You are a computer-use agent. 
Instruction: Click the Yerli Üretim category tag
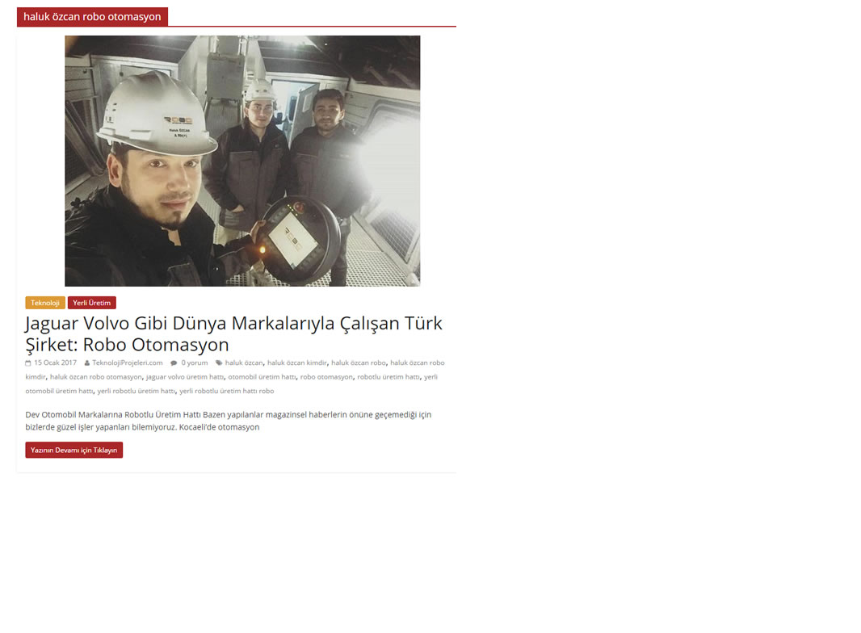point(92,303)
